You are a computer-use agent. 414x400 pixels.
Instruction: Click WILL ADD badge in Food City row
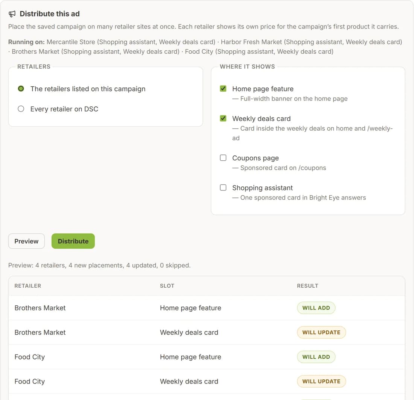coord(316,357)
